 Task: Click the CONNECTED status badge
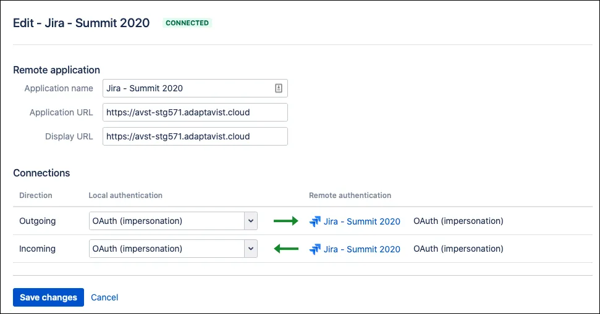(187, 23)
